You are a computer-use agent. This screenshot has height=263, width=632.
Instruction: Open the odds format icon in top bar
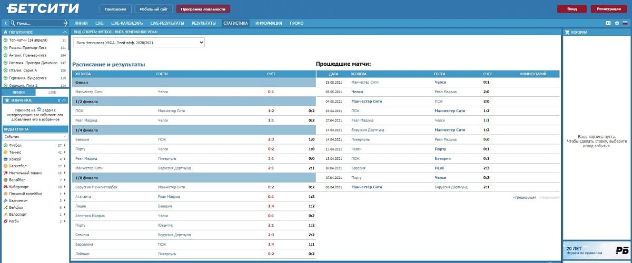608,23
